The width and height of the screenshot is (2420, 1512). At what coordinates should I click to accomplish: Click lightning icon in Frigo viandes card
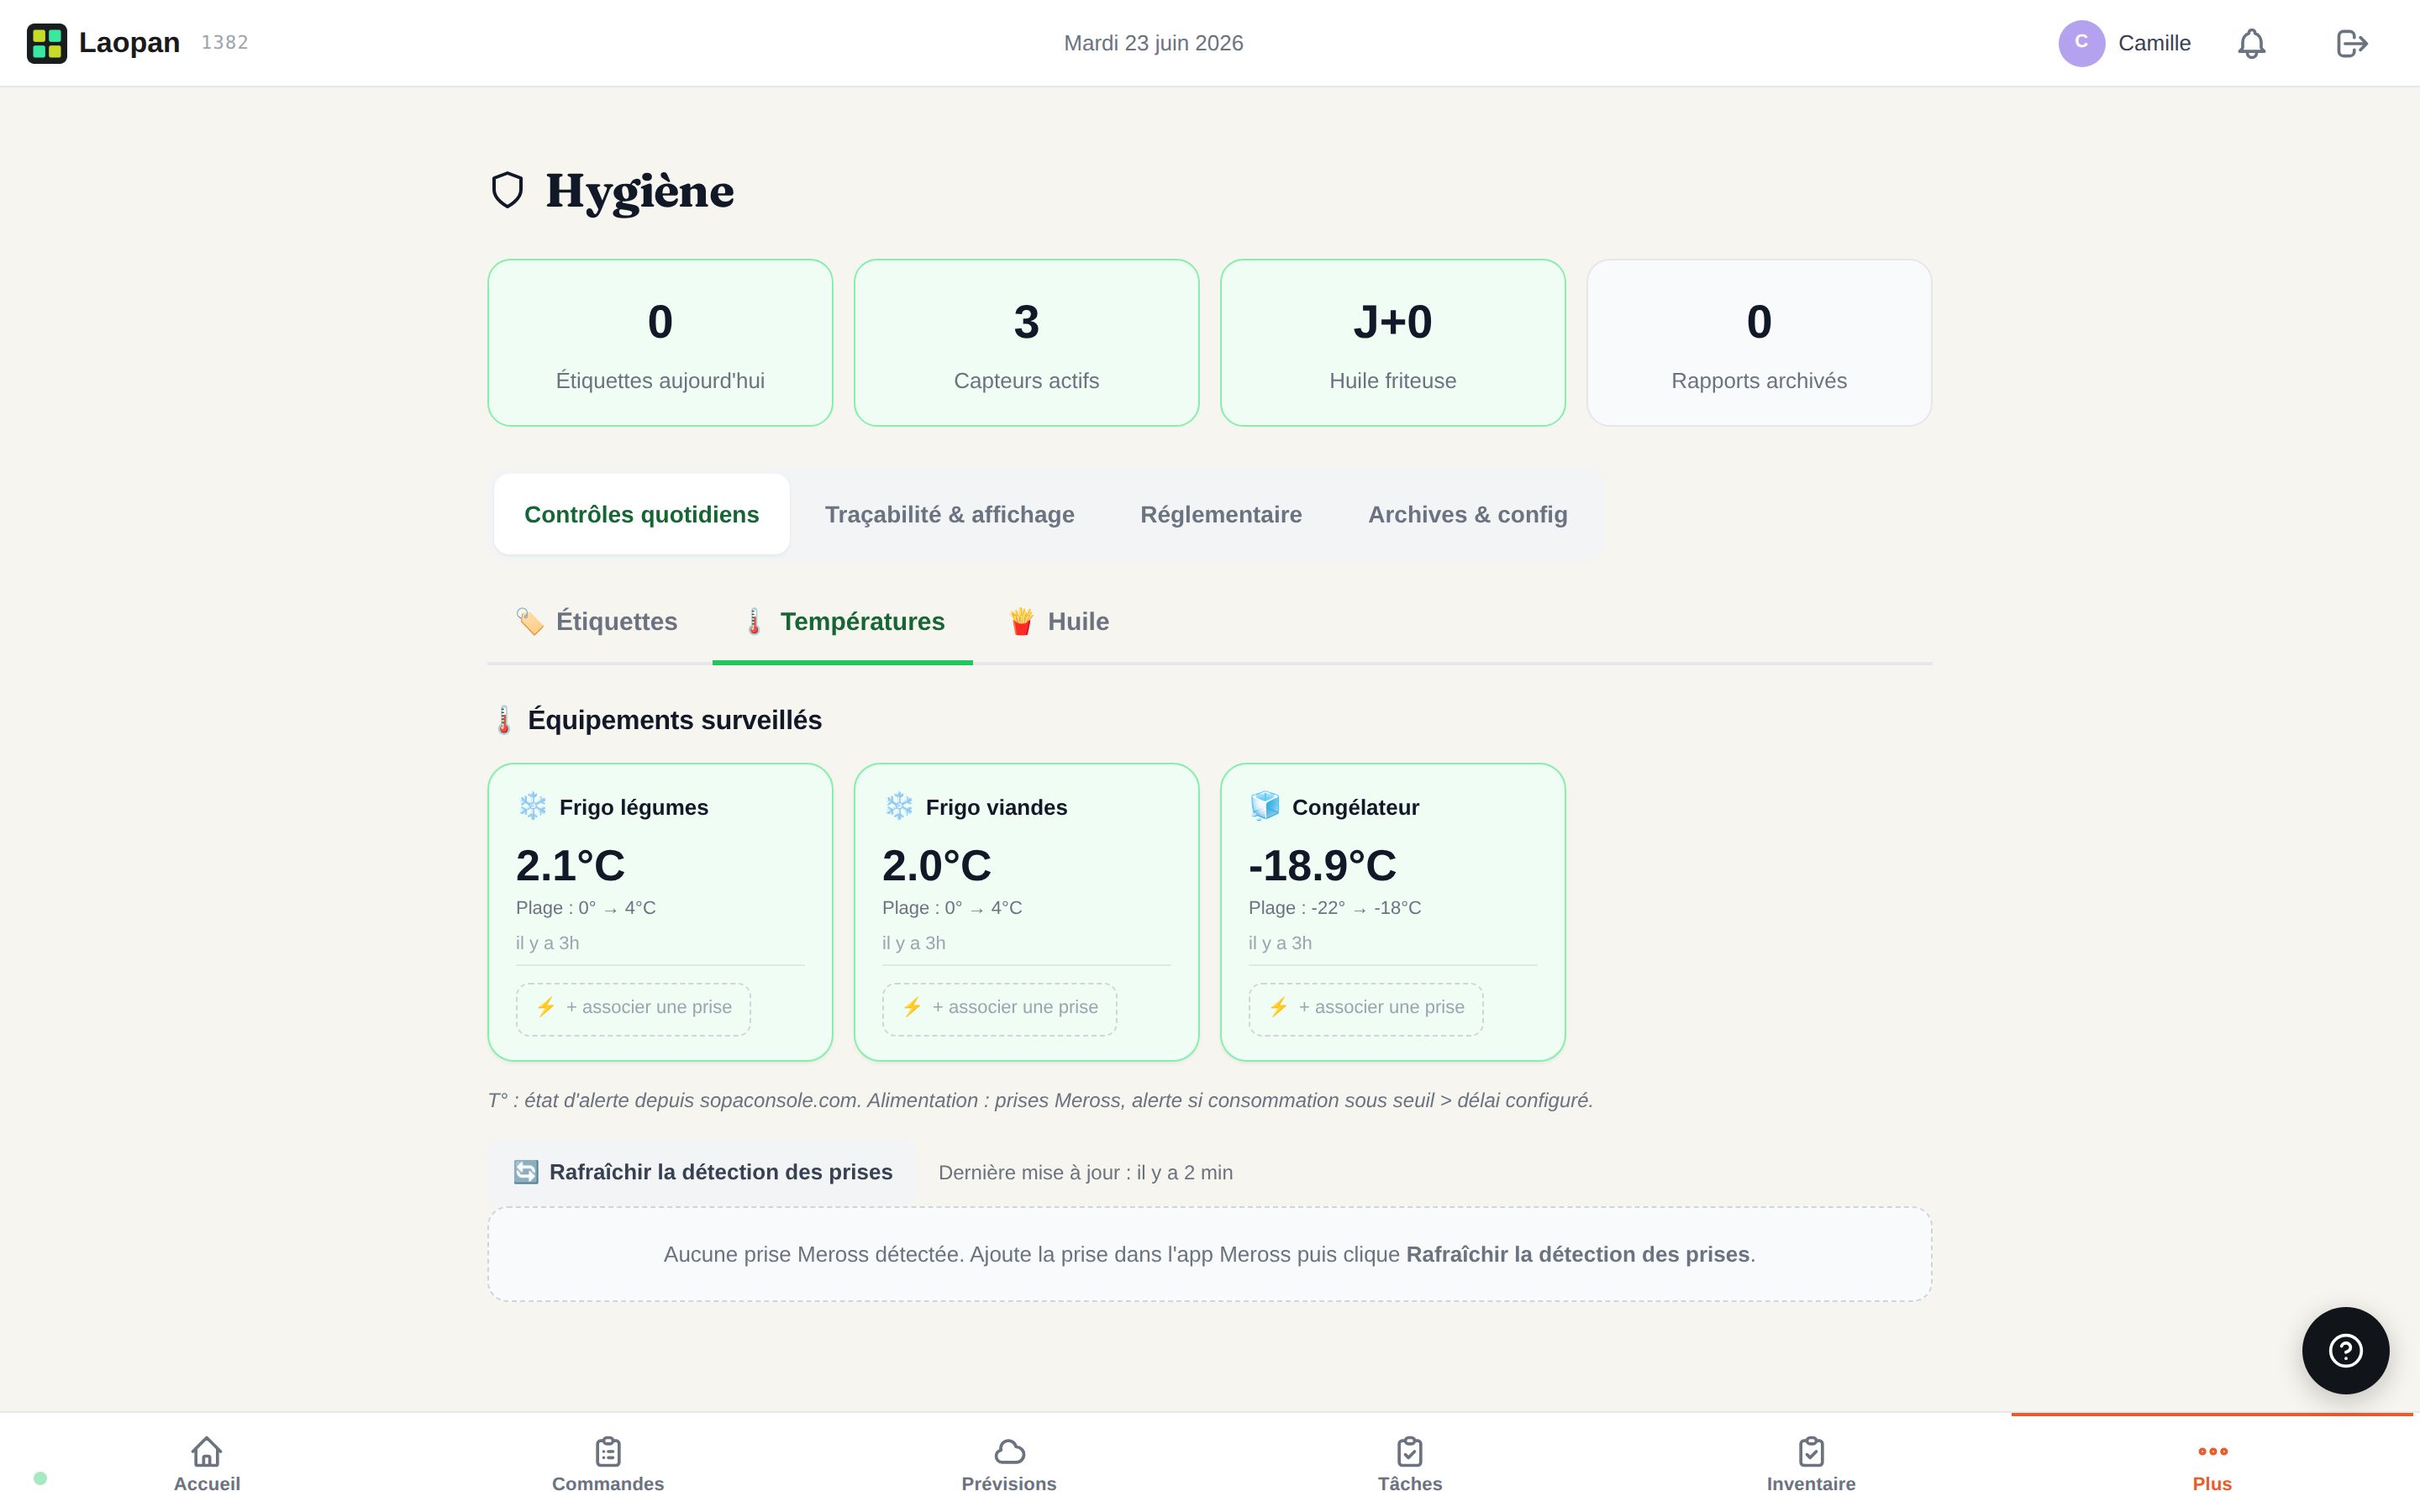point(912,1007)
